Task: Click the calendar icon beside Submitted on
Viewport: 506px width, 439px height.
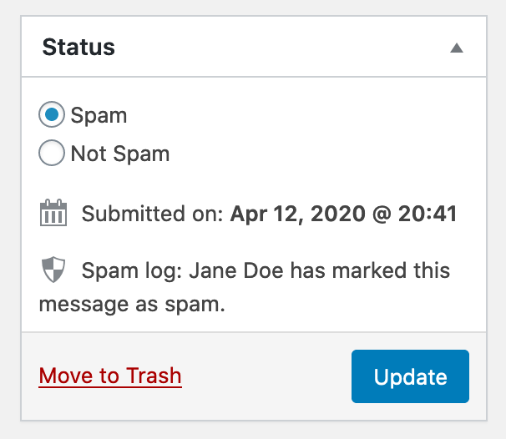Action: 53,213
